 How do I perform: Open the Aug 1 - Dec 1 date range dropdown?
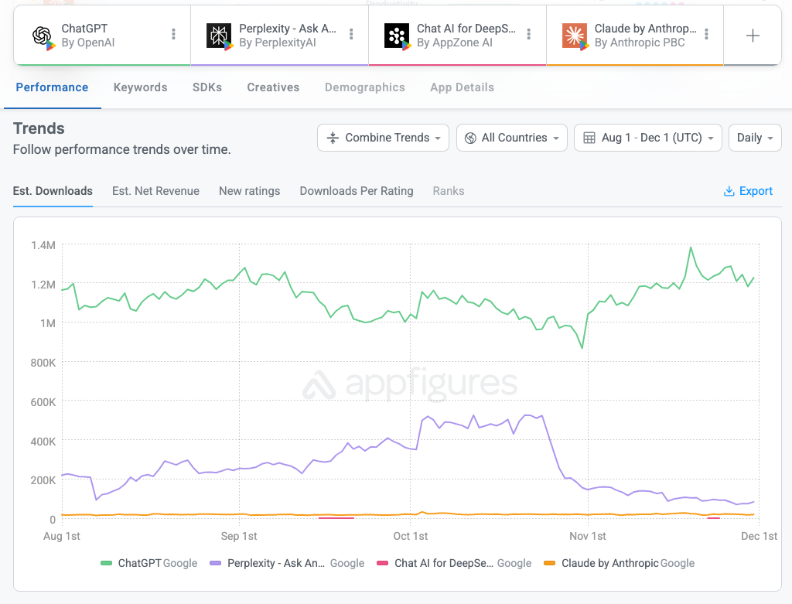coord(648,138)
